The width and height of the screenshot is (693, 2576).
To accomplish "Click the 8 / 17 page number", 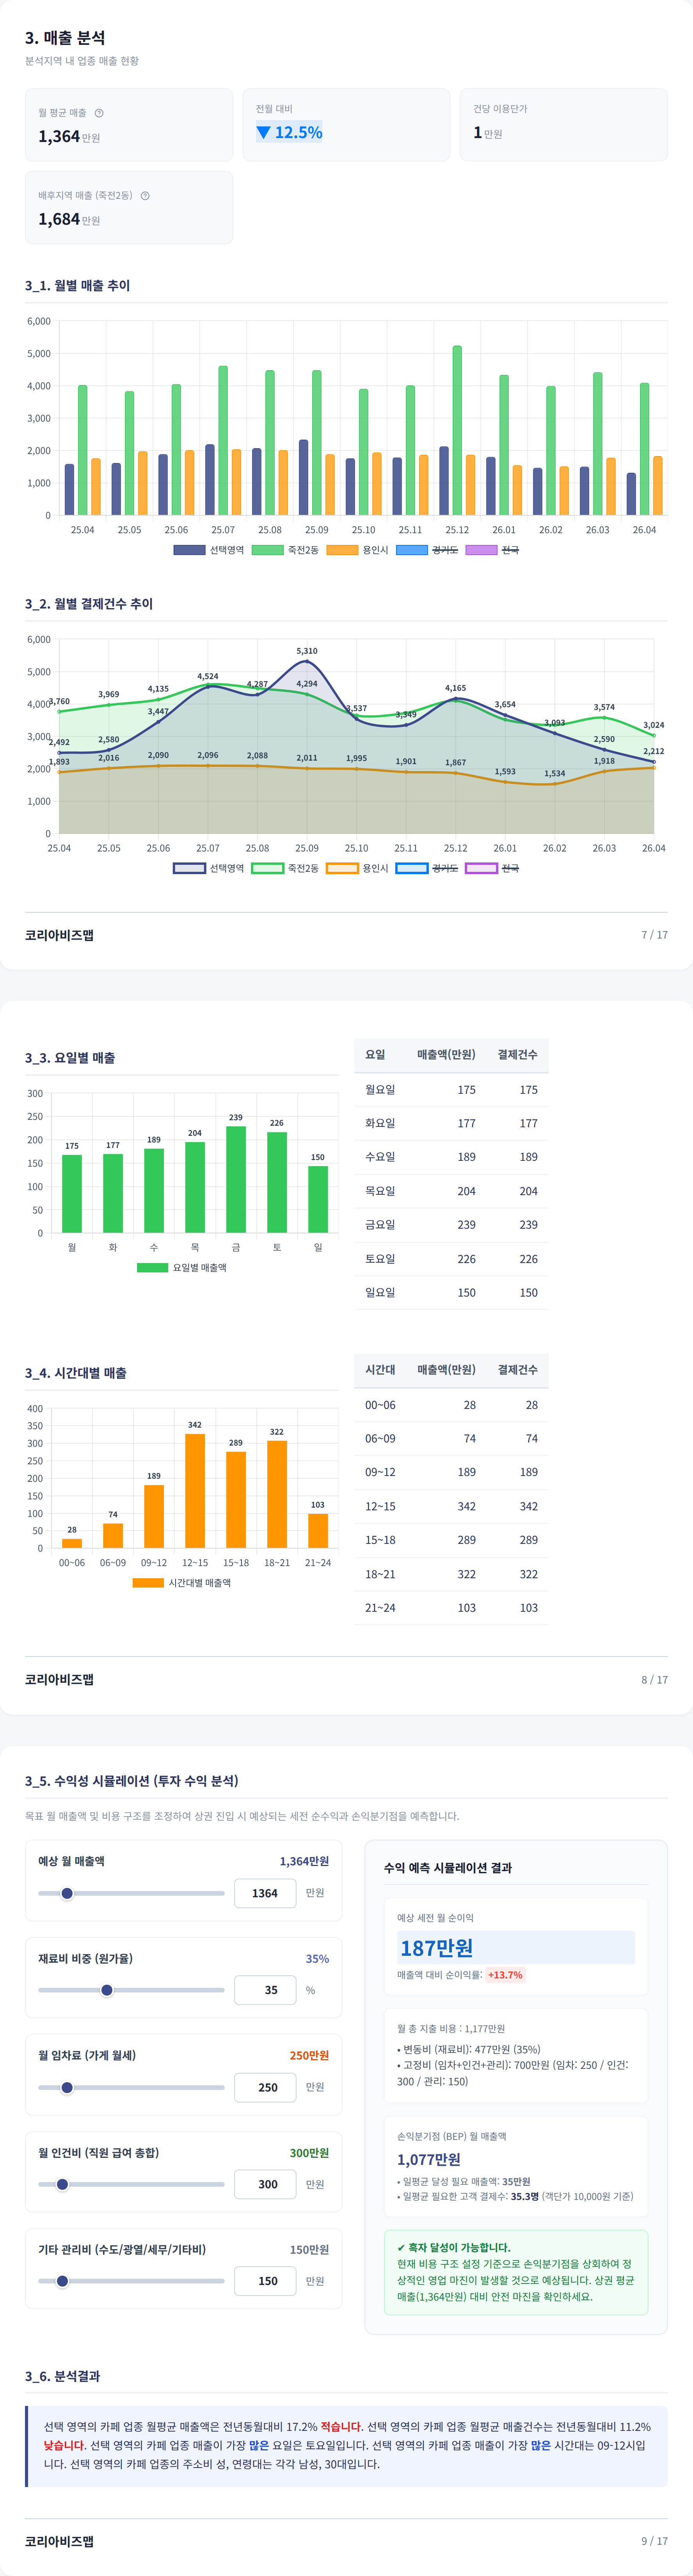I will pyautogui.click(x=654, y=1680).
